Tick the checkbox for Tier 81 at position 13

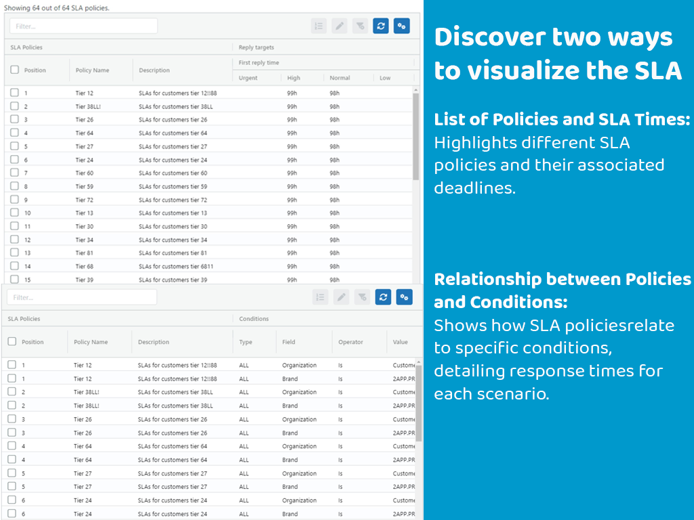point(15,253)
